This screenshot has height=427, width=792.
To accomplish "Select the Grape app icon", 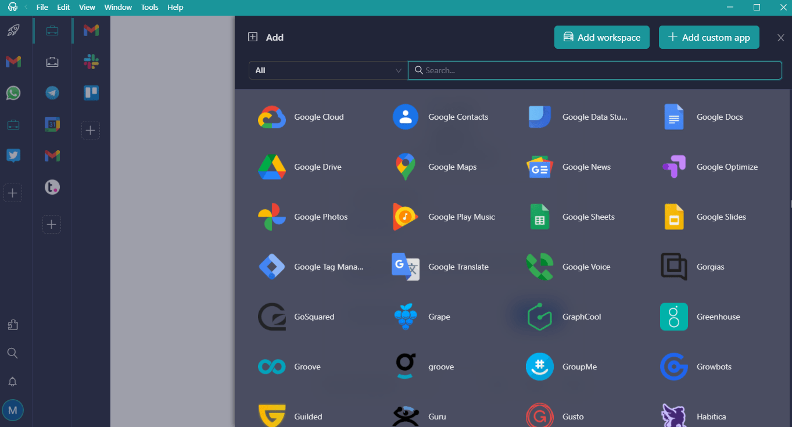I will 406,317.
